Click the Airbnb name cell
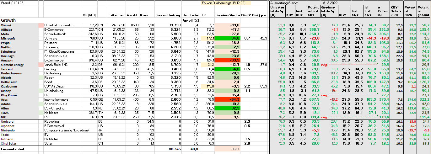Image resolution: width=431 pixels, height=154 pixels. [x=19, y=78]
